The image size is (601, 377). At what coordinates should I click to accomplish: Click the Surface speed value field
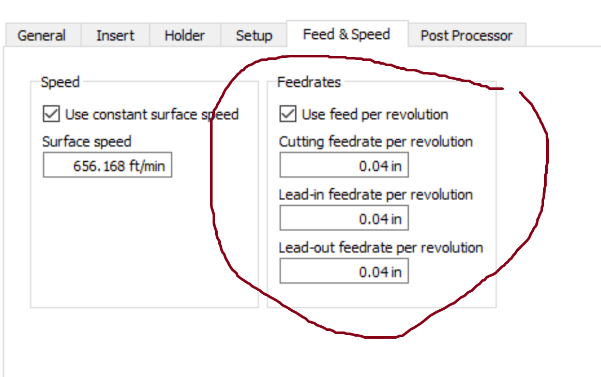pos(107,165)
